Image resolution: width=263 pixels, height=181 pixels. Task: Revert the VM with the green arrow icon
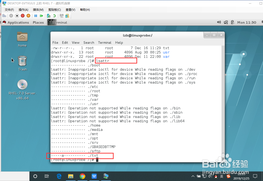point(54,16)
